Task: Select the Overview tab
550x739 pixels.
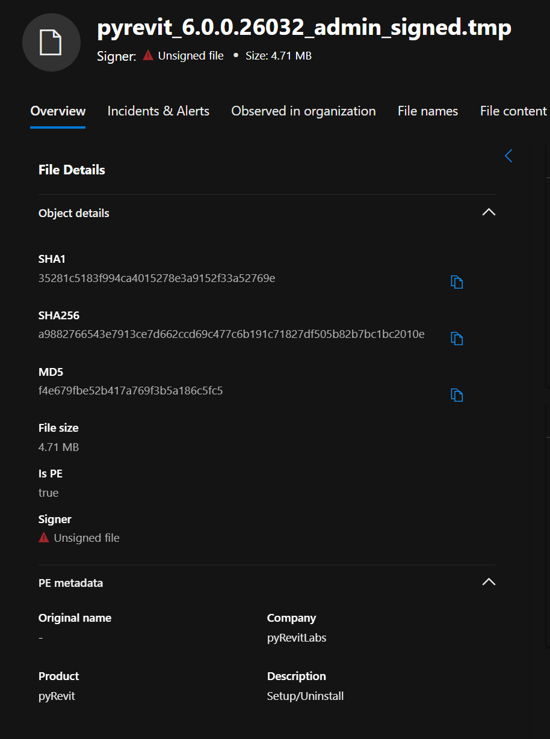Action: click(58, 111)
